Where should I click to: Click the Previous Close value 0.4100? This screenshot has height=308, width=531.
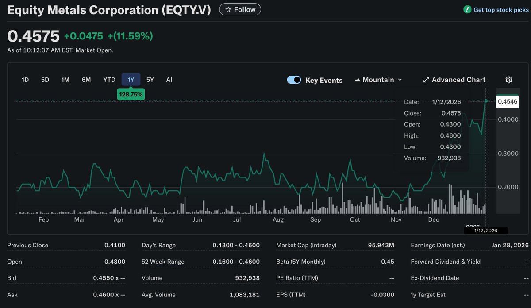point(115,245)
